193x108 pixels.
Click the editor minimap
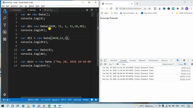pyautogui.click(x=93, y=15)
